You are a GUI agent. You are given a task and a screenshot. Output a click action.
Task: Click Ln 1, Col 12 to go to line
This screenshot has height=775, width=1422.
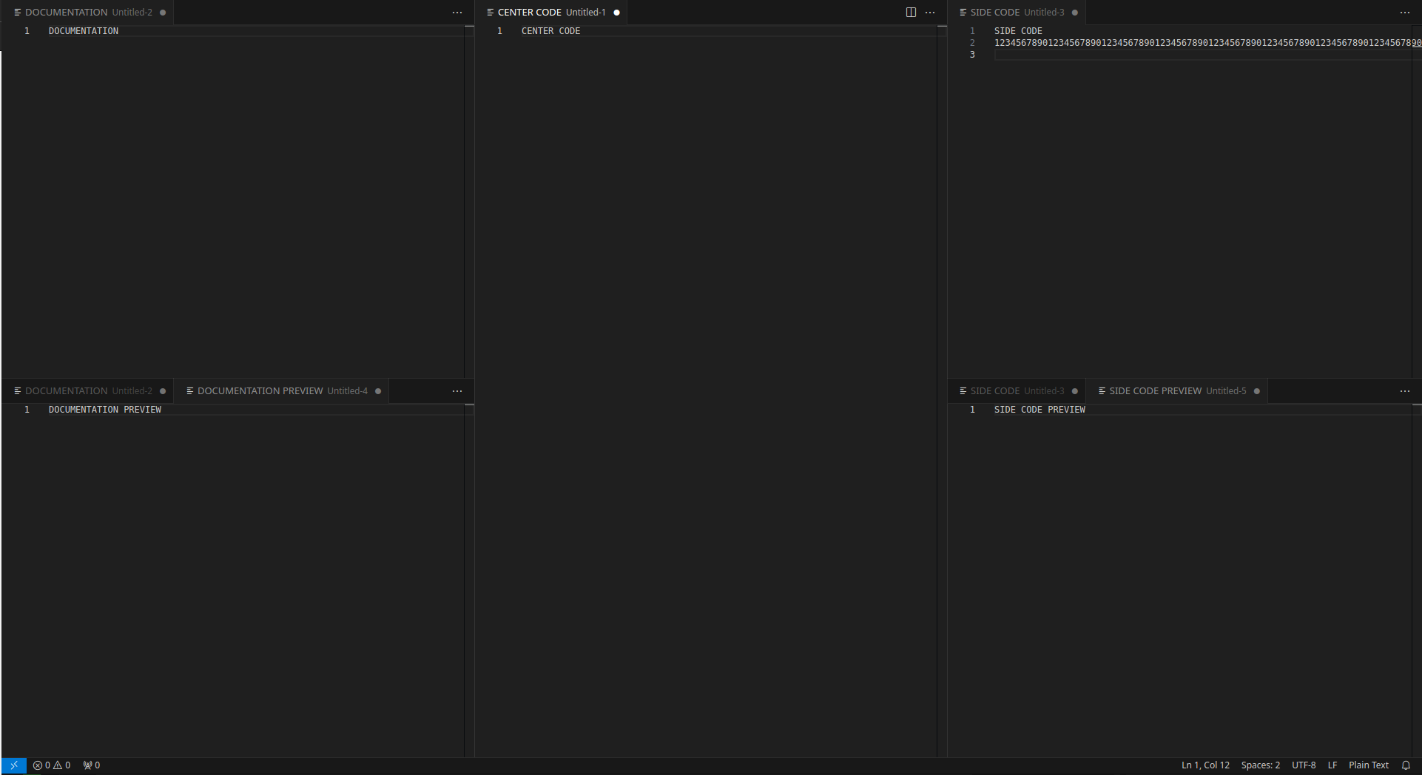point(1204,765)
